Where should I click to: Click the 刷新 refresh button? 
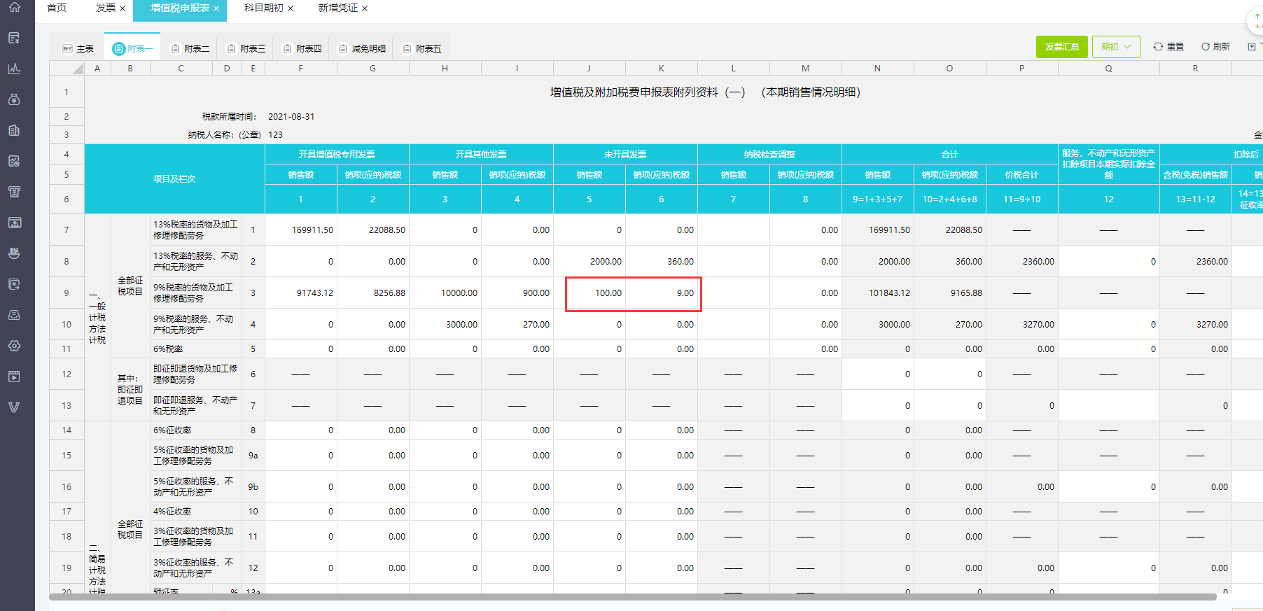1215,47
